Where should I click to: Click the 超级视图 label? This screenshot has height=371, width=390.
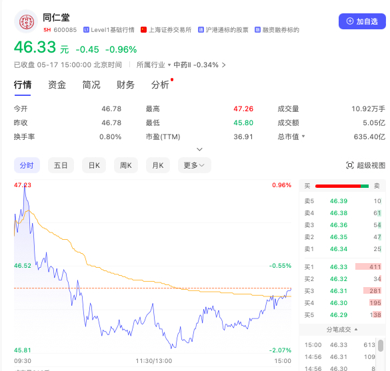371,165
